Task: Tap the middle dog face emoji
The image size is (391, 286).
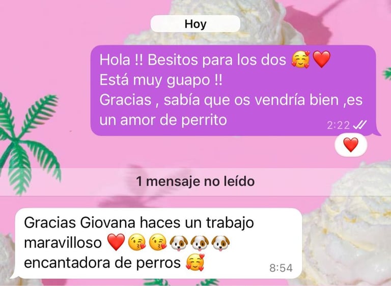Action: click(x=200, y=243)
